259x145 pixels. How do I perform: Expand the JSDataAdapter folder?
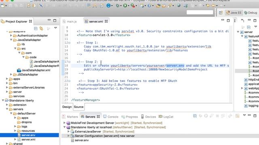coord(11,75)
